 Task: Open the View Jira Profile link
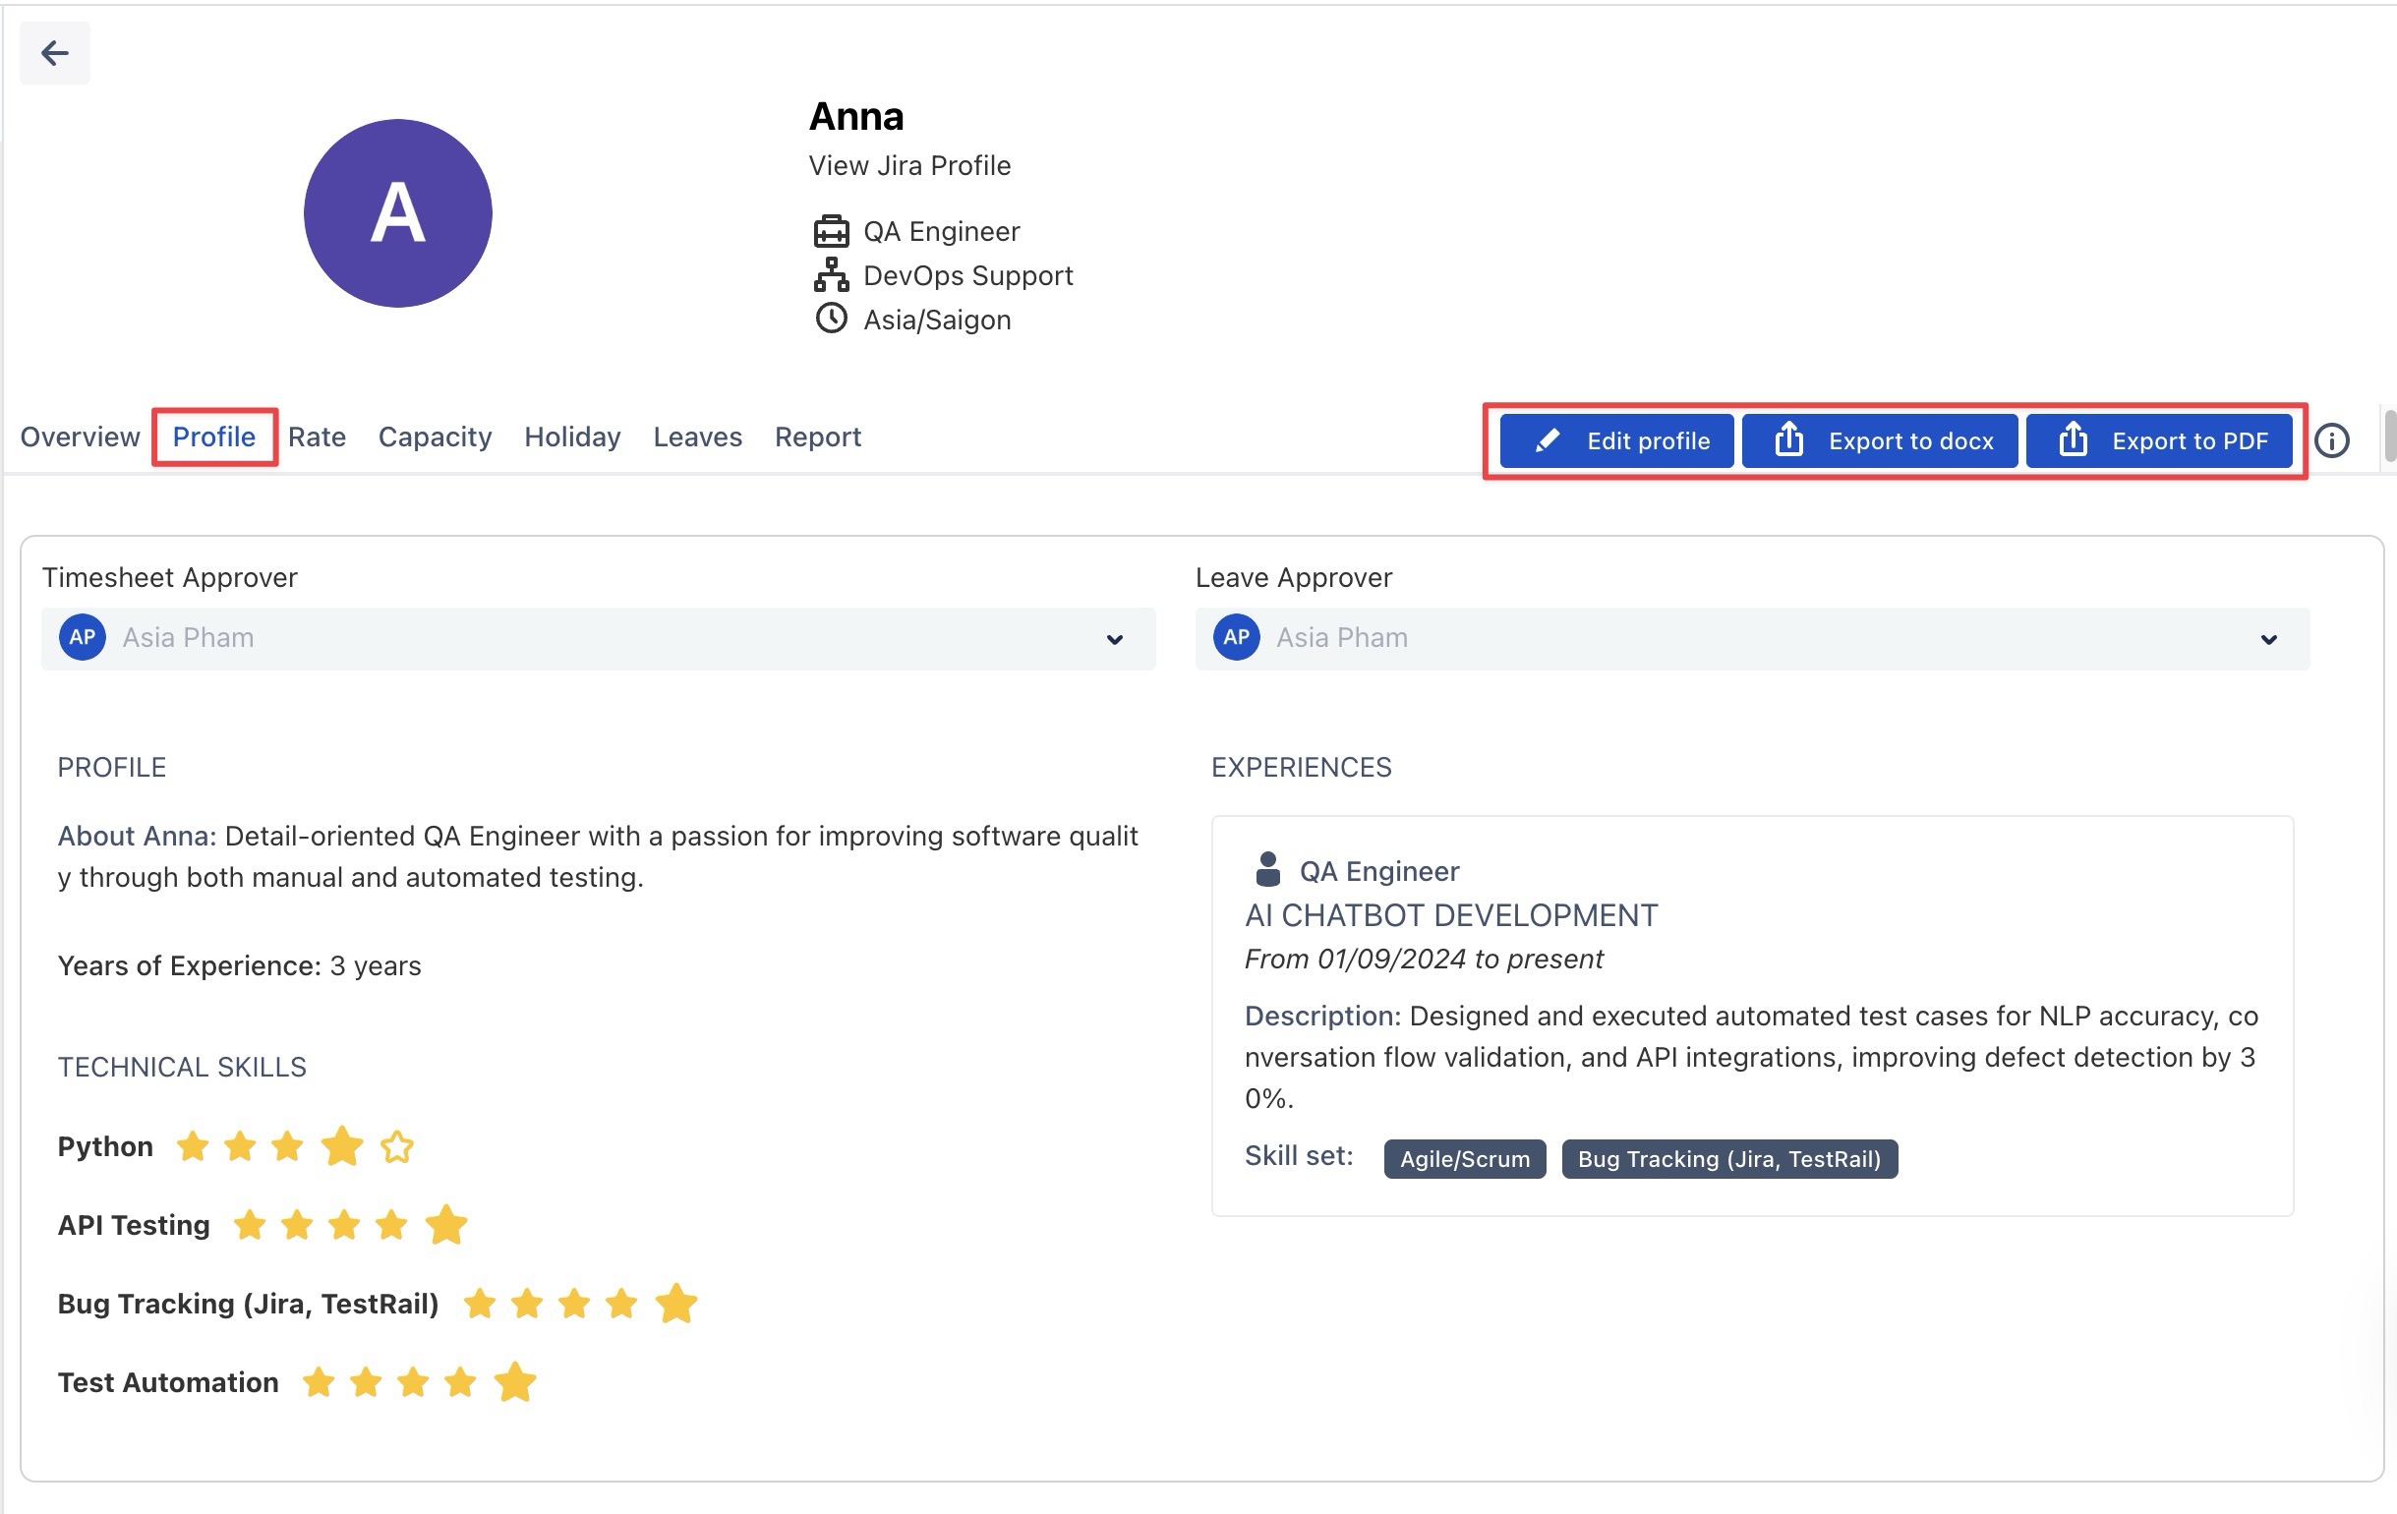(x=908, y=165)
